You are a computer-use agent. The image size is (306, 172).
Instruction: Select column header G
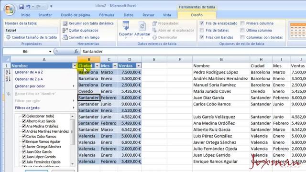(x=221, y=59)
